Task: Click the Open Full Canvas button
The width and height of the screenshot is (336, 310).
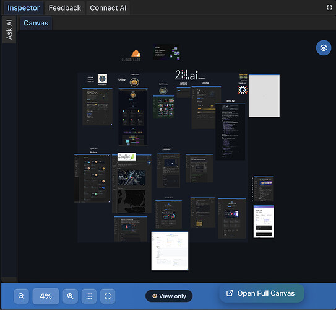Action: pyautogui.click(x=262, y=293)
